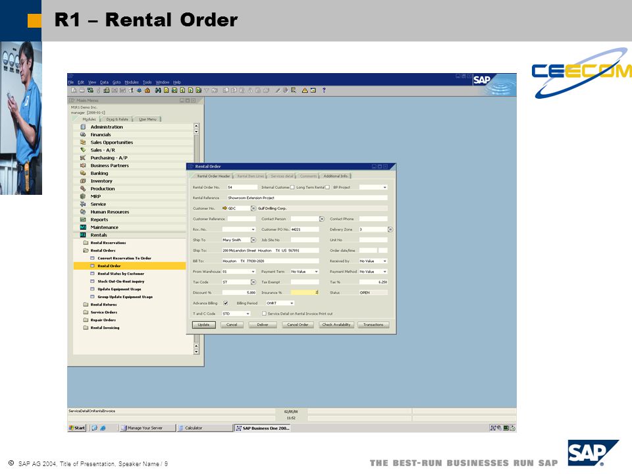
Task: Click the blue Lock Screen toolbar icon
Action: pos(140,90)
